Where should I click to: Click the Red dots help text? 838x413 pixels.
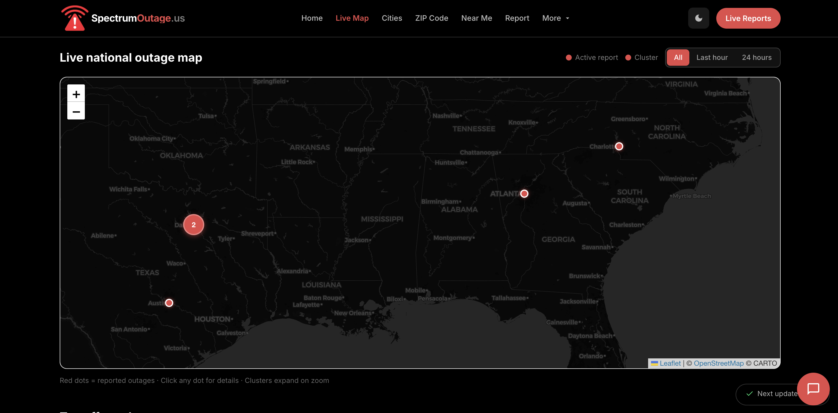[x=194, y=380]
